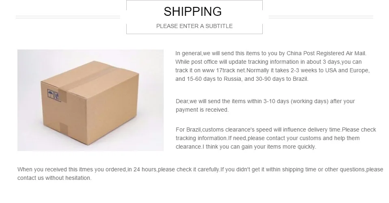Screen dimensions: 389x203
Task: Click the decorative line right of the SHIPPING box
Action: [x=321, y=17]
